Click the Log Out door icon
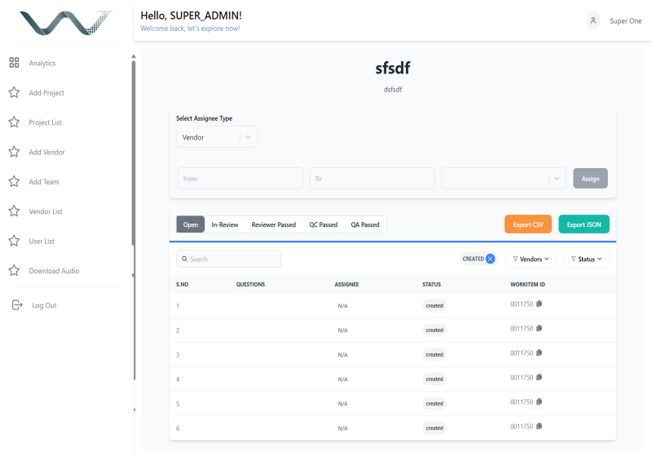This screenshot has height=457, width=652. (x=17, y=305)
